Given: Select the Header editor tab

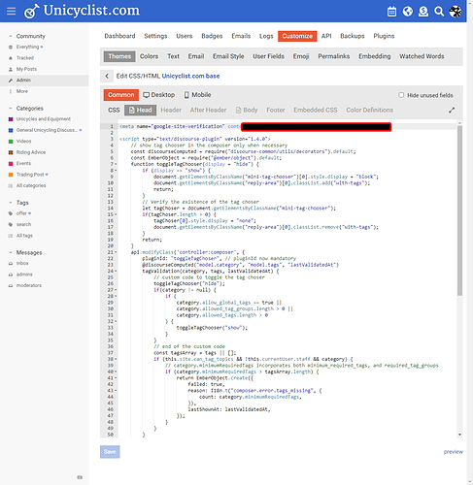Looking at the screenshot, I should click(171, 110).
